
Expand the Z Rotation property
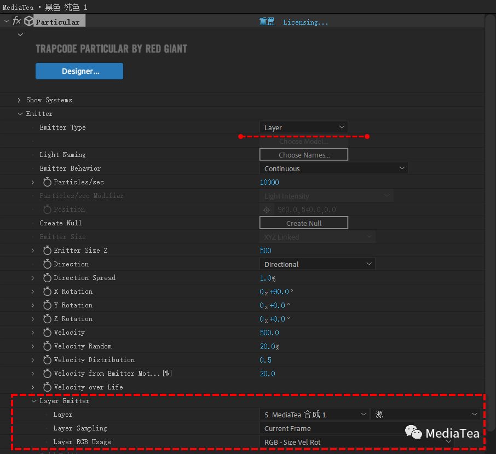[x=33, y=319]
